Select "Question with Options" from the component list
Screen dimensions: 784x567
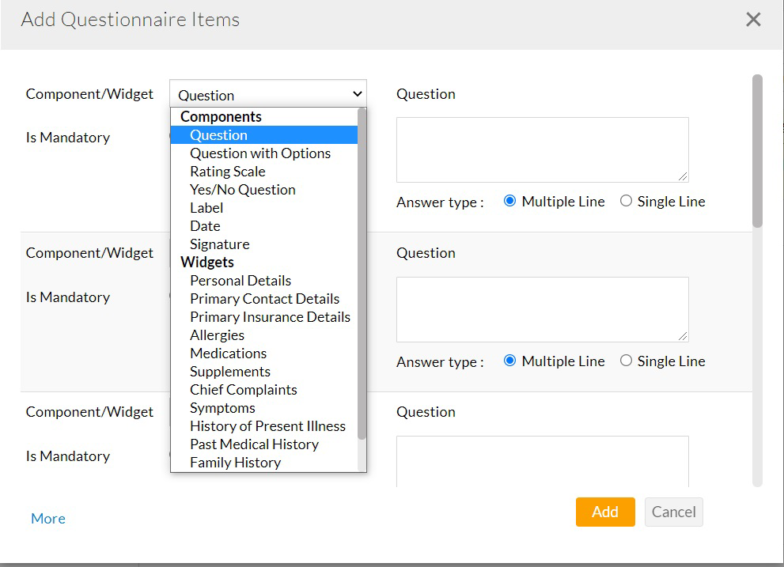259,153
